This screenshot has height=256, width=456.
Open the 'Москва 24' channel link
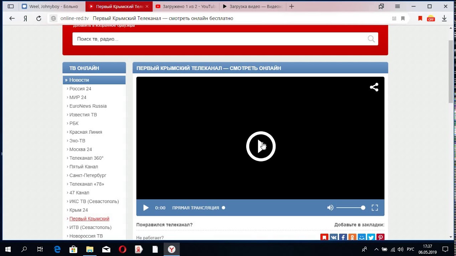pos(81,149)
